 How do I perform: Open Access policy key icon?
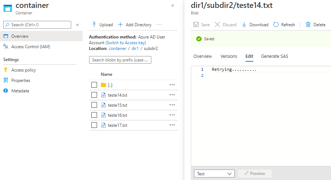click(x=6, y=70)
